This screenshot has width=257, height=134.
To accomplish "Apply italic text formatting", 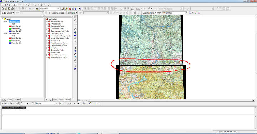I will pyautogui.click(x=71, y=104).
